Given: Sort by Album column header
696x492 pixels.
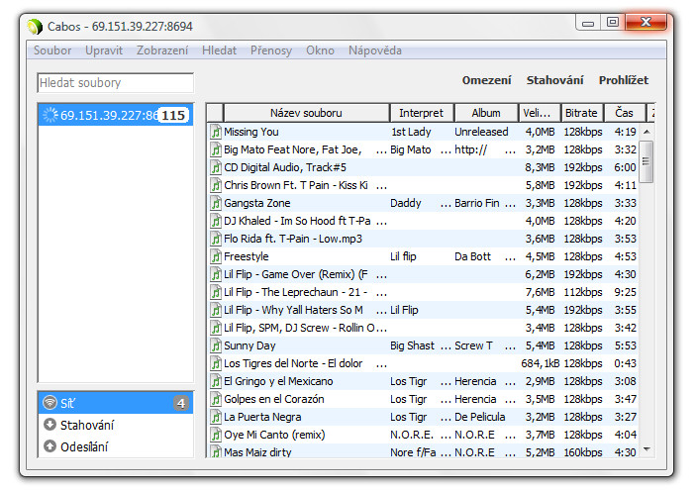Looking at the screenshot, I should [x=486, y=113].
